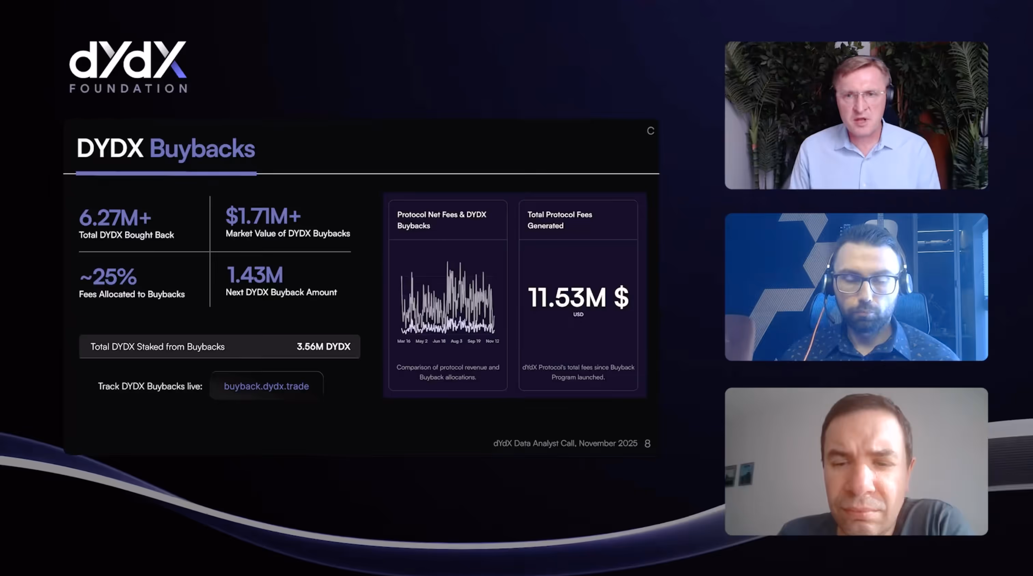Click the 1.43M Next DYDX Buyback Amount stat
This screenshot has height=576, width=1033.
255,275
